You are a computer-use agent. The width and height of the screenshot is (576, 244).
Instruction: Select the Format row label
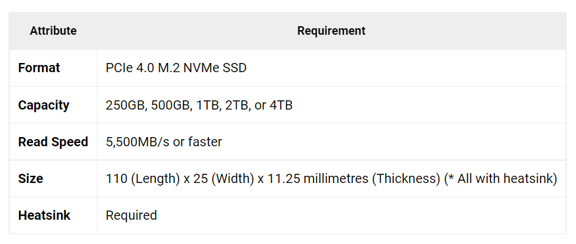pos(39,68)
